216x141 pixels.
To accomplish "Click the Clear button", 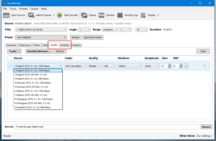I will 203,51.
